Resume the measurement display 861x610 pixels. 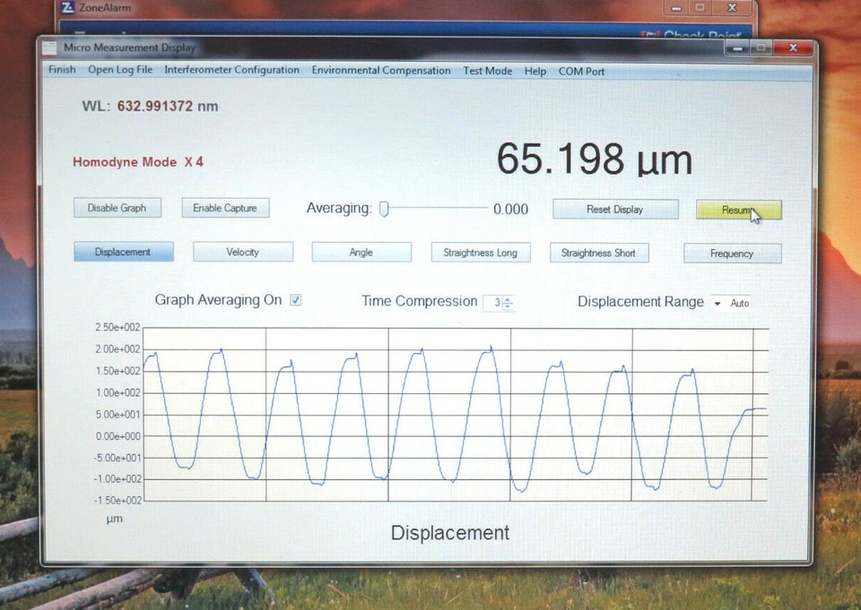tap(737, 210)
